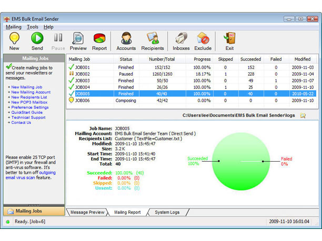Open the Accounts toolbar icon
Viewport: 322px width, 241px height.
point(126,38)
